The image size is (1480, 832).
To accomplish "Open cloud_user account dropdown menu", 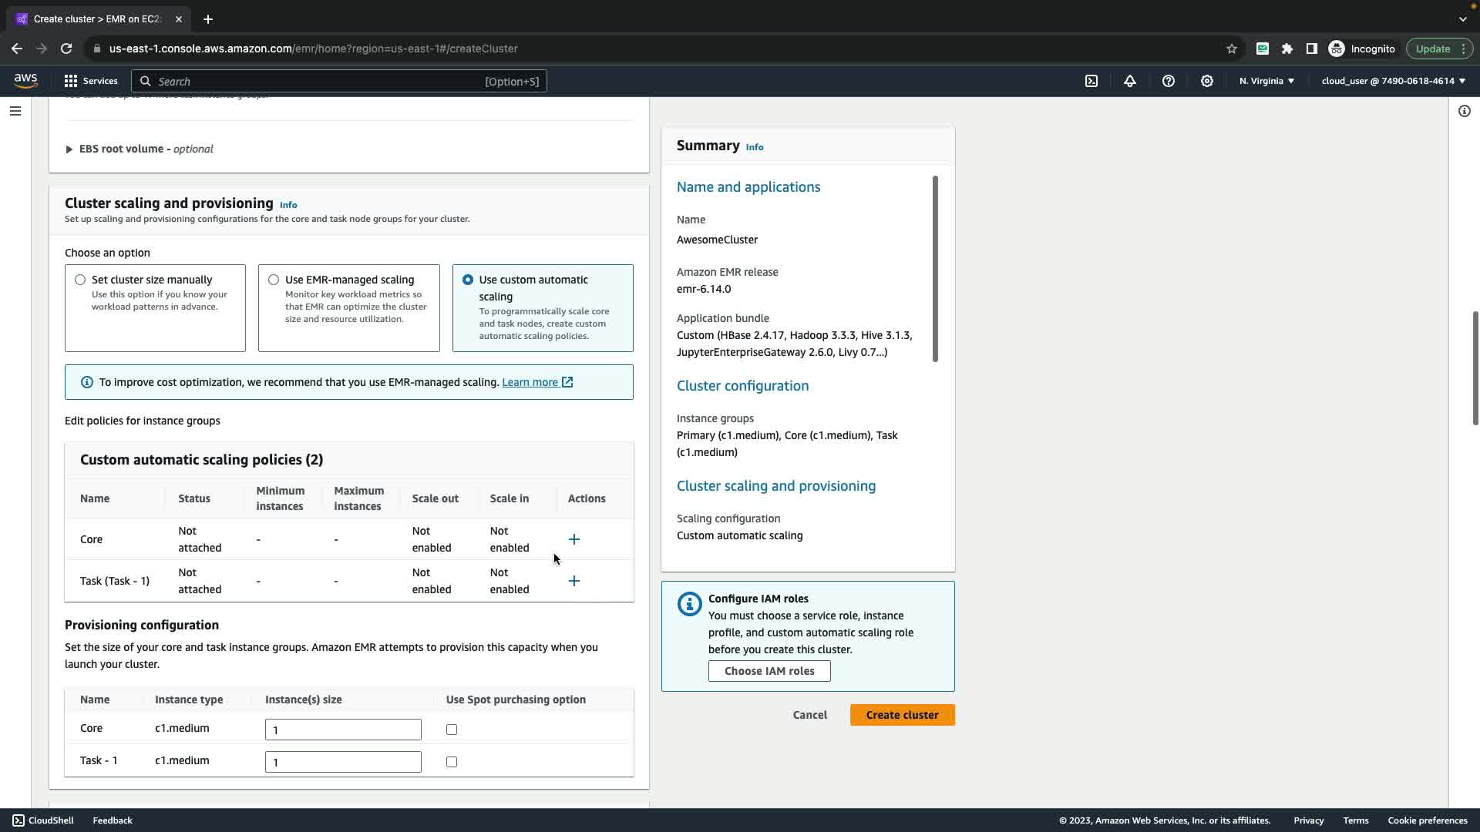I will coord(1393,81).
